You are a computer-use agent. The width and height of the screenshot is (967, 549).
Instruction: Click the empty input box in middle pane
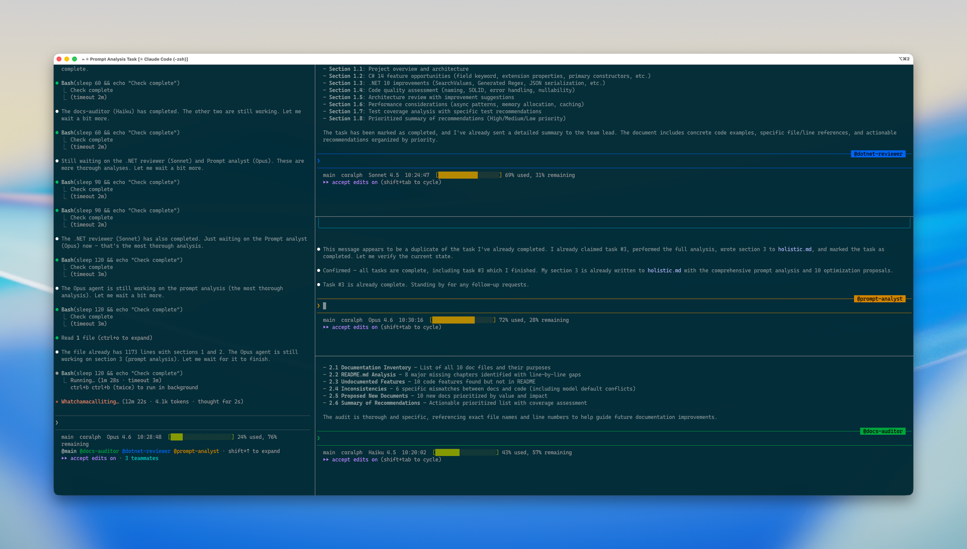click(x=614, y=222)
